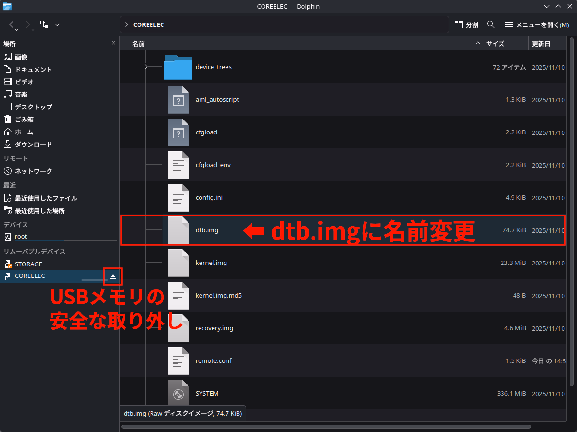Select the config.ini file icon
Image resolution: width=577 pixels, height=432 pixels.
coord(178,197)
